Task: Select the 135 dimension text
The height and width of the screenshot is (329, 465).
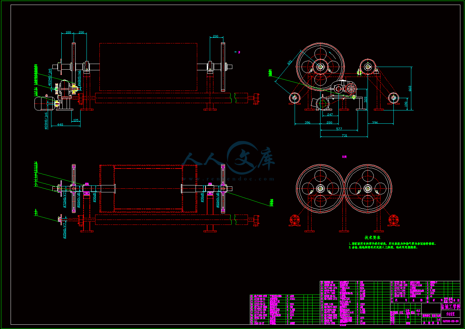Action: pos(76,120)
